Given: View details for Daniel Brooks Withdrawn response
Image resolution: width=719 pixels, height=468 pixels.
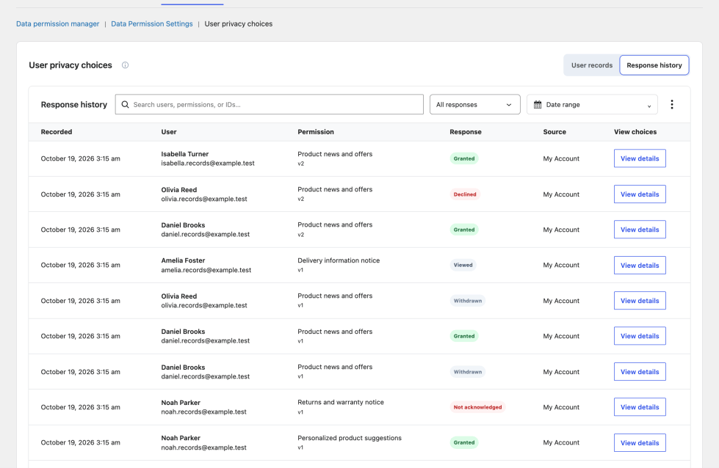Looking at the screenshot, I should [x=640, y=371].
